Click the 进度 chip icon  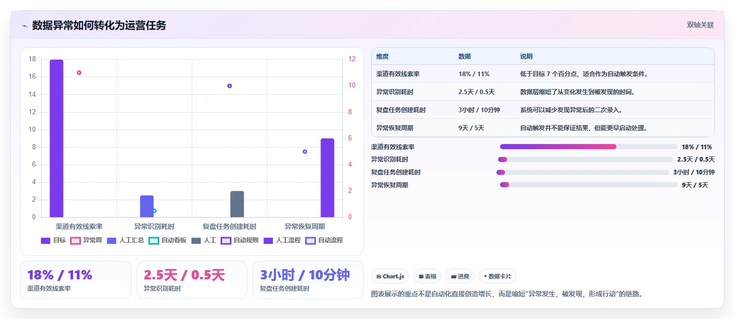pyautogui.click(x=454, y=277)
